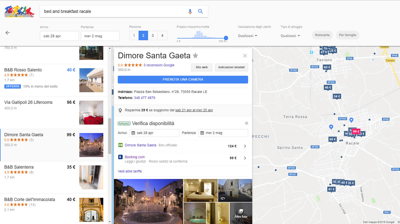Click the scrollbar down arrow of results list
Viewport: 400px width, 224px height.
coord(110,221)
